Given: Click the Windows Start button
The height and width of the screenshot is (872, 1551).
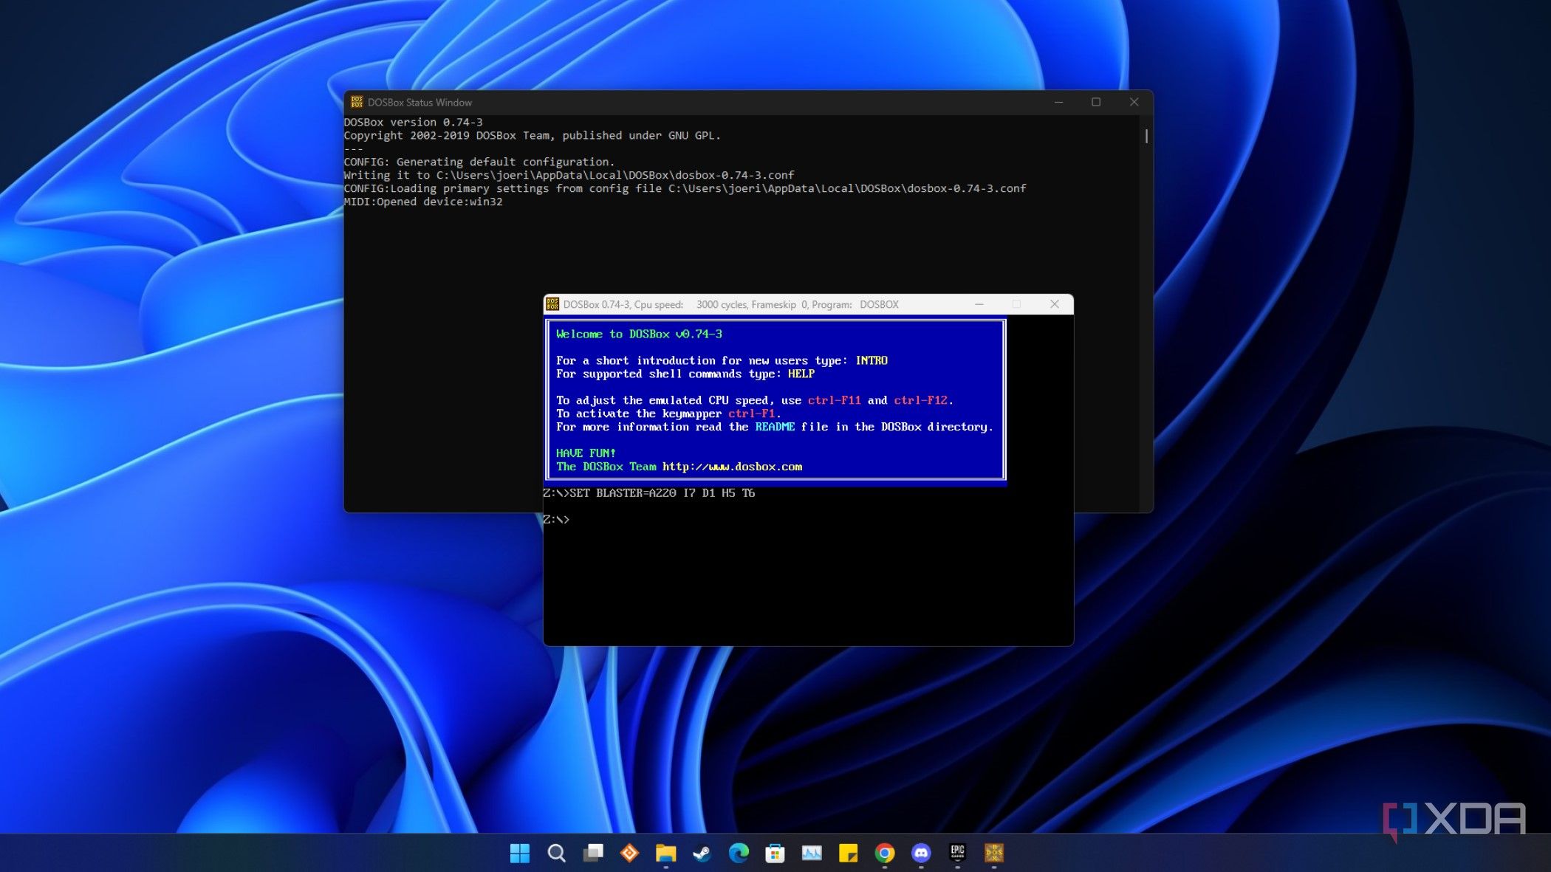Looking at the screenshot, I should tap(519, 852).
